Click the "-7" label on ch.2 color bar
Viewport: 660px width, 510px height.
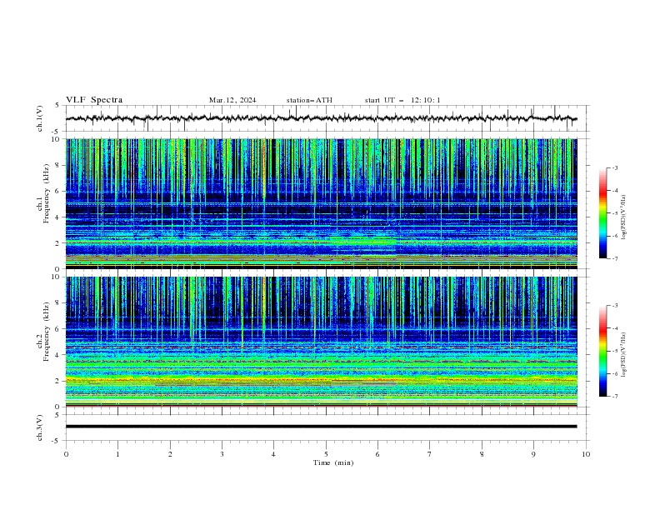[x=615, y=396]
